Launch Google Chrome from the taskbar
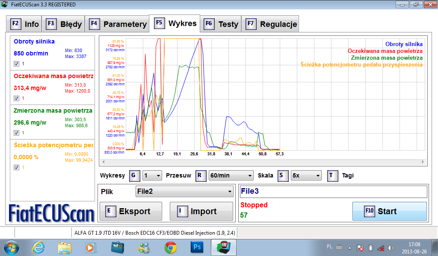Image resolution: width=438 pixels, height=256 pixels. pyautogui.click(x=171, y=247)
